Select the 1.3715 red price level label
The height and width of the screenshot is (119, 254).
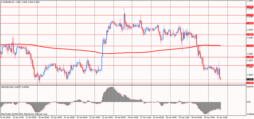point(250,15)
